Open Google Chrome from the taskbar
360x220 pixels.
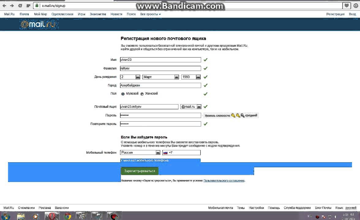pos(67,216)
